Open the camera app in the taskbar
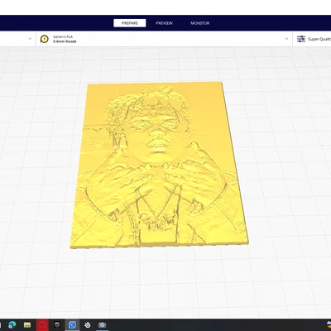 click(103, 325)
